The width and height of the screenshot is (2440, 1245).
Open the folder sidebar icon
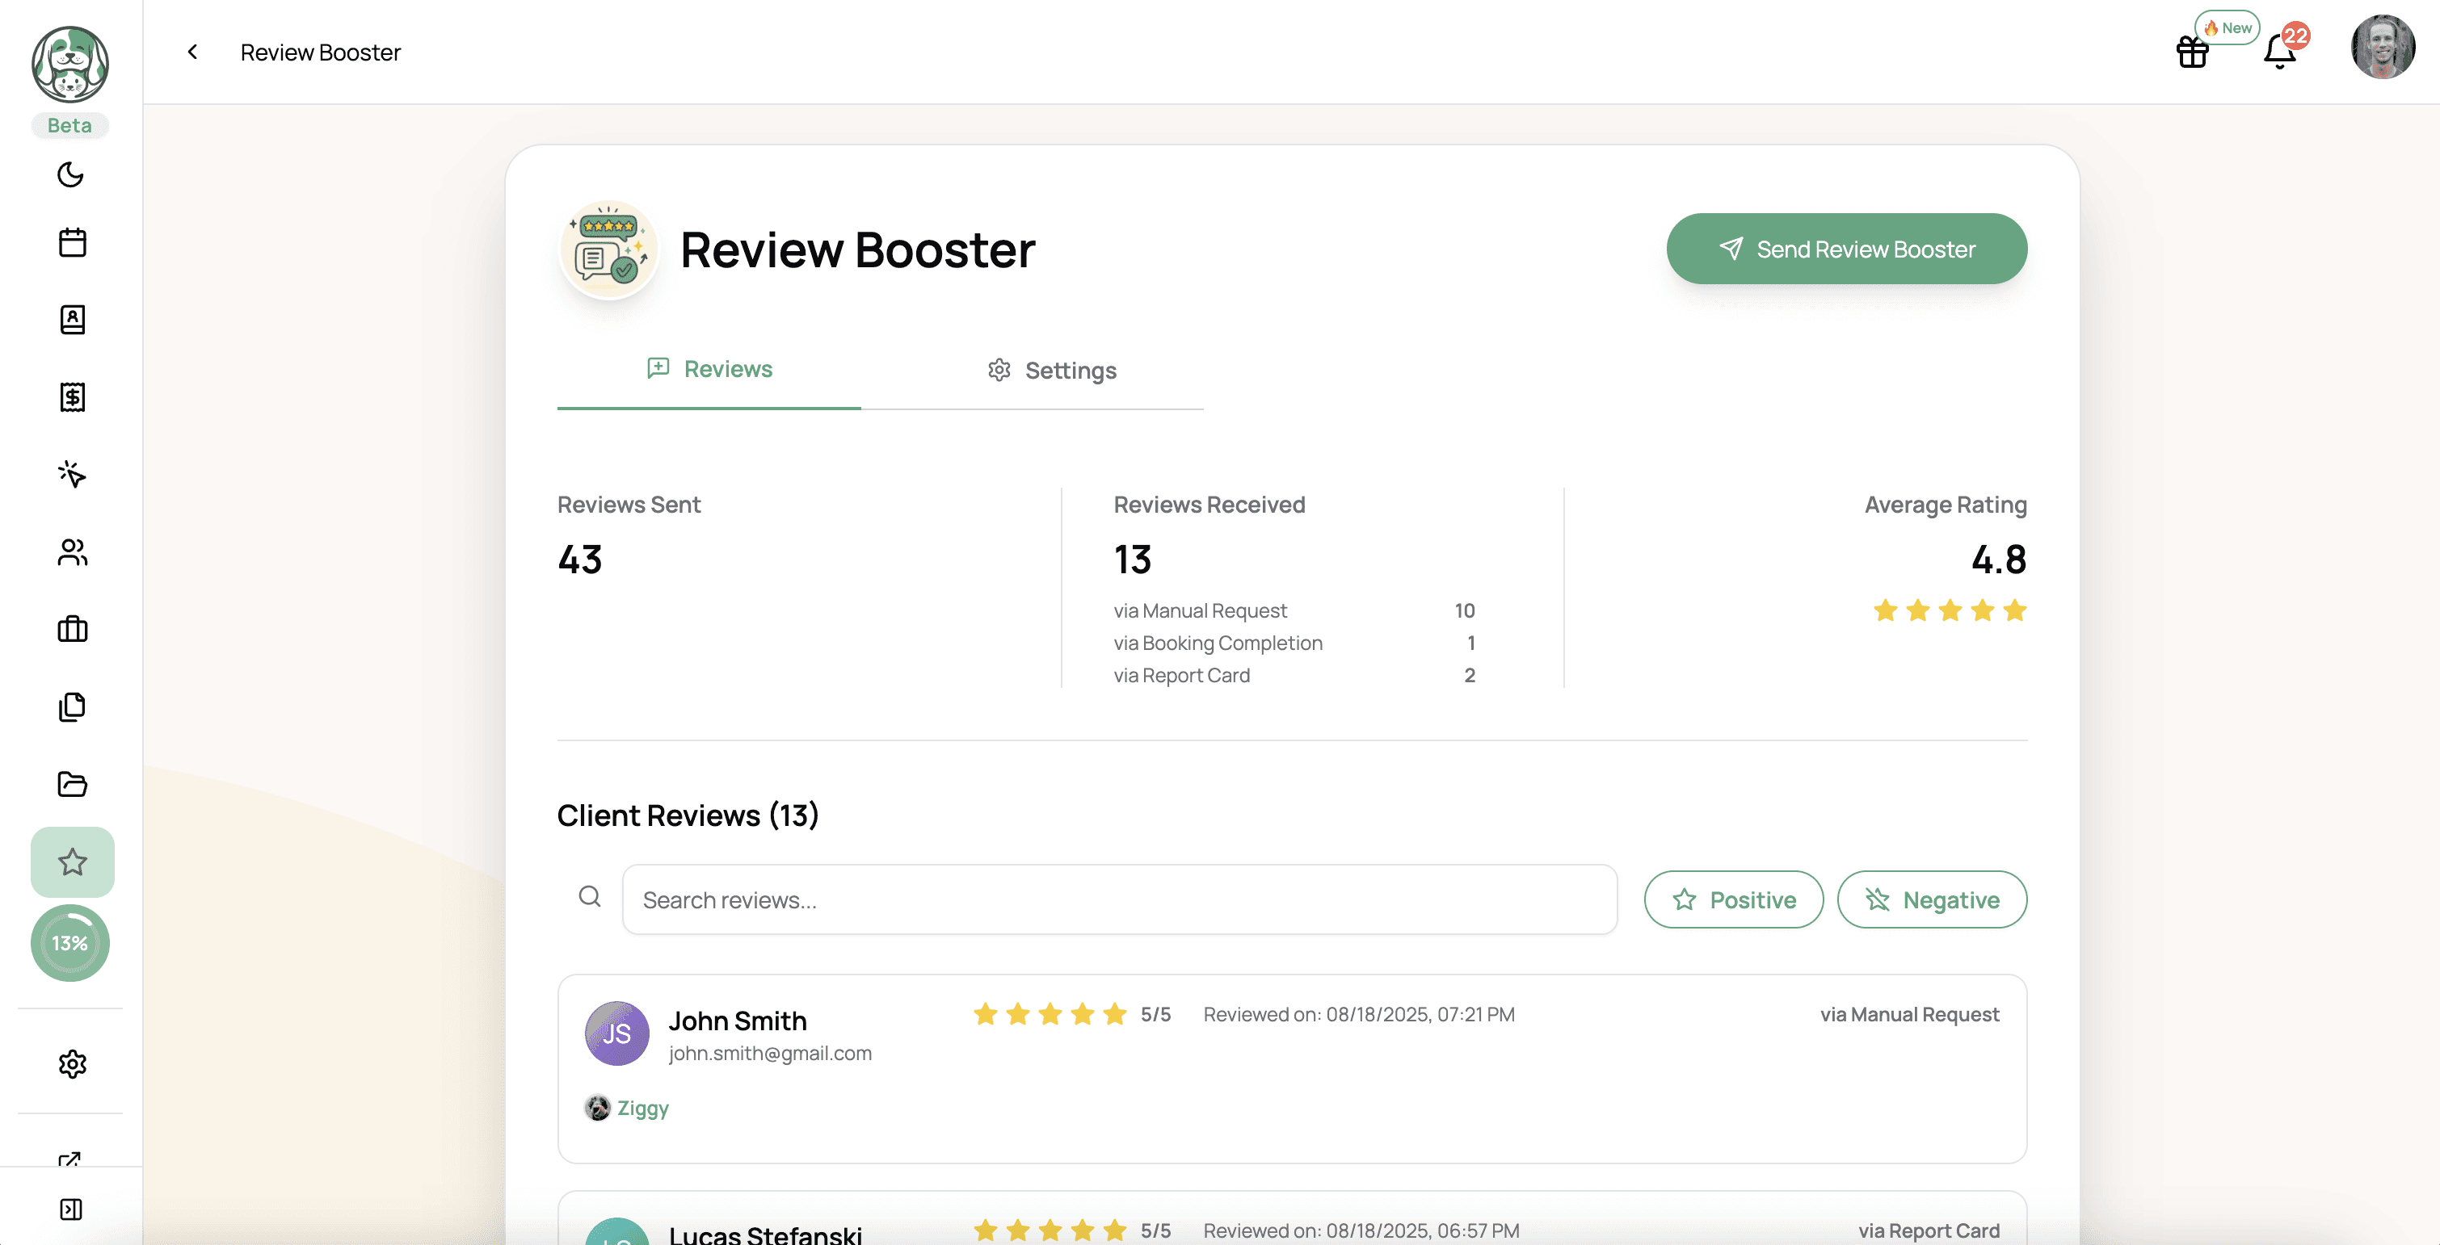[72, 784]
